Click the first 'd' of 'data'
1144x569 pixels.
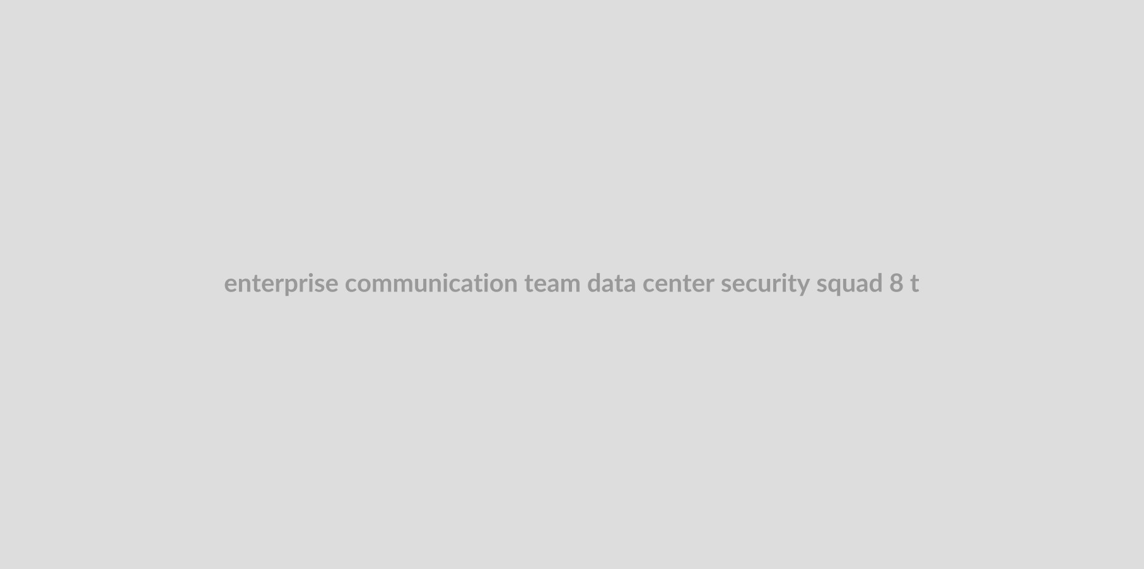pyautogui.click(x=594, y=284)
